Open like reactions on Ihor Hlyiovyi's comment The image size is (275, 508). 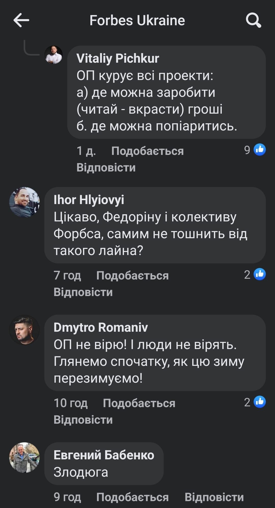(255, 274)
